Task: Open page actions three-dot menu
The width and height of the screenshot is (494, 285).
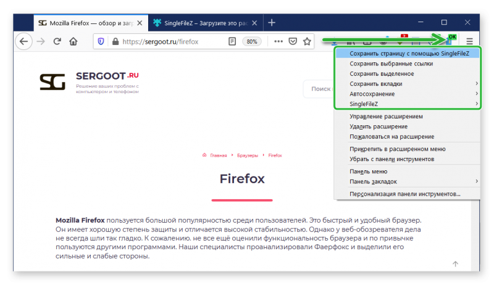Action: [278, 41]
